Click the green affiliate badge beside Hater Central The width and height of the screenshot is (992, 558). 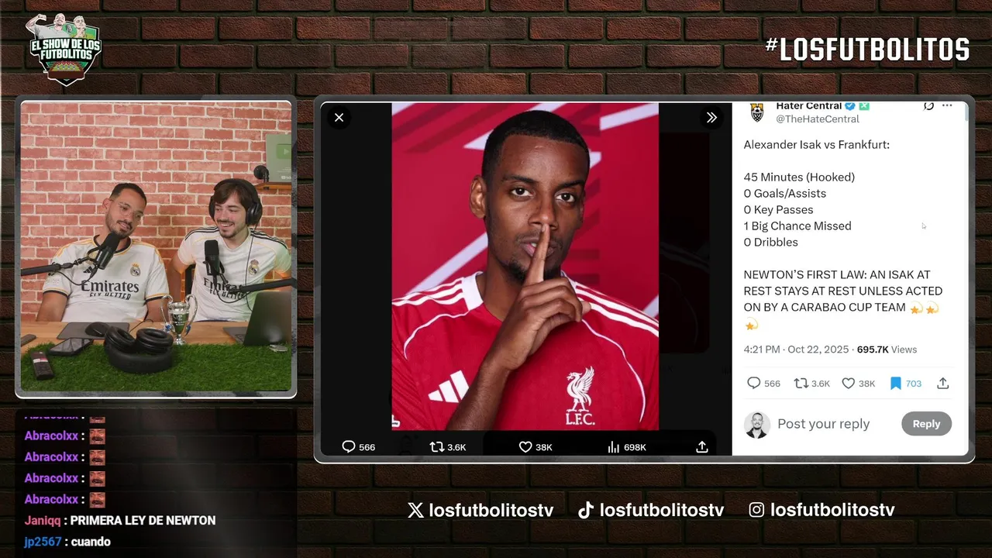click(x=864, y=106)
